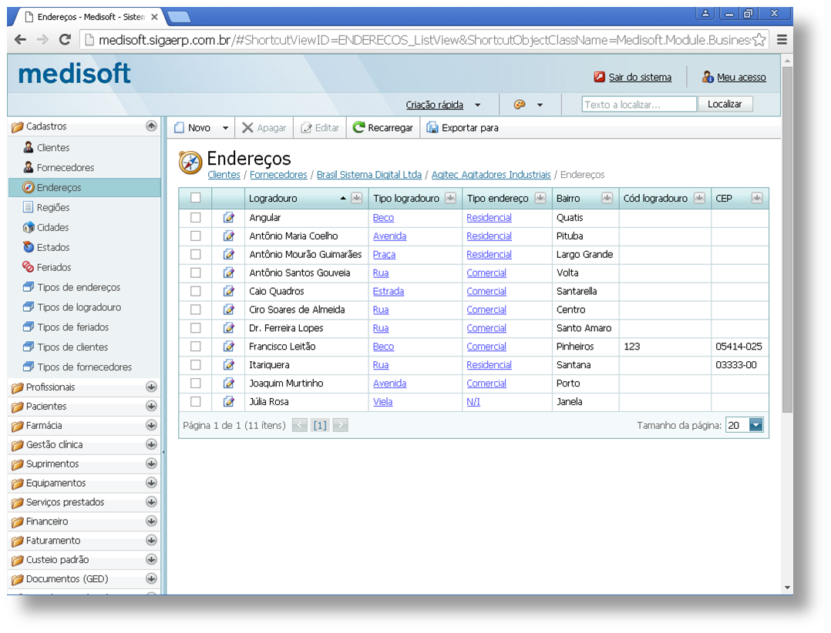Bookmark page with the star icon
The image size is (831, 633).
759,40
